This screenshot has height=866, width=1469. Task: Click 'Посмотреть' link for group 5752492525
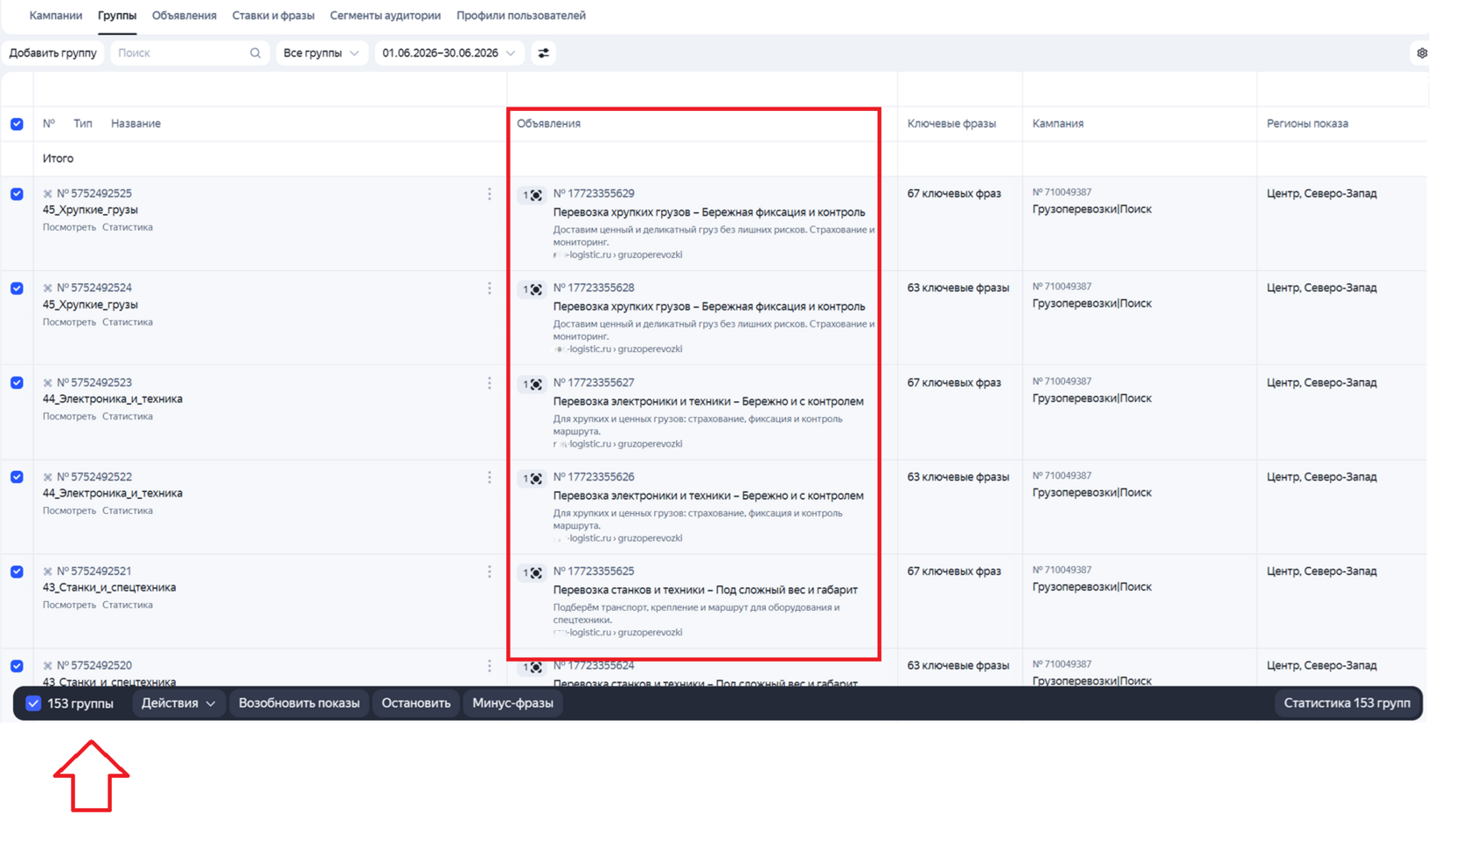(x=69, y=227)
